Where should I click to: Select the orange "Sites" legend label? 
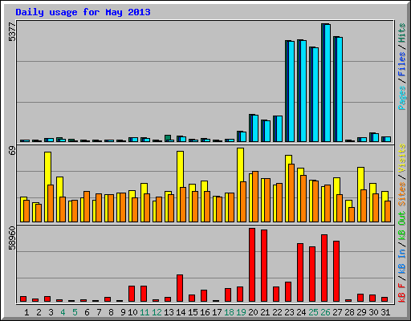coord(402,194)
